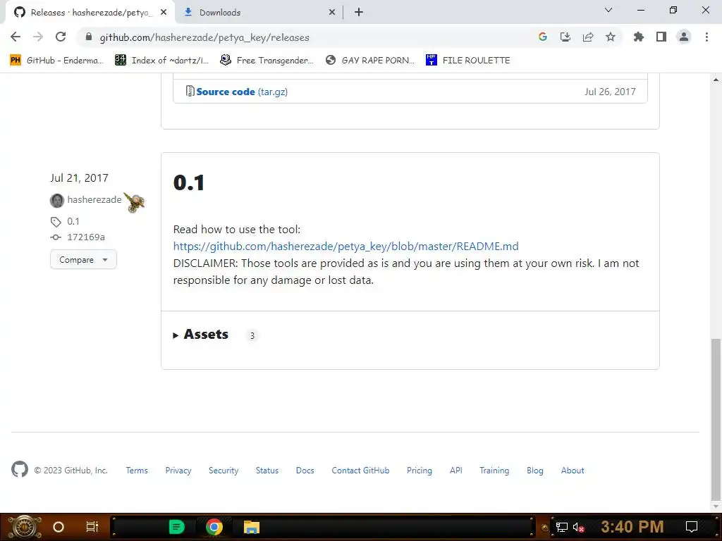
Task: Open Chrome three-dot menu
Action: tap(706, 37)
